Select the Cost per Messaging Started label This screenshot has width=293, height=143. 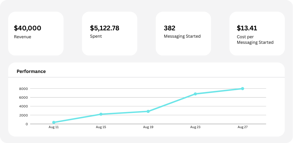click(x=255, y=40)
